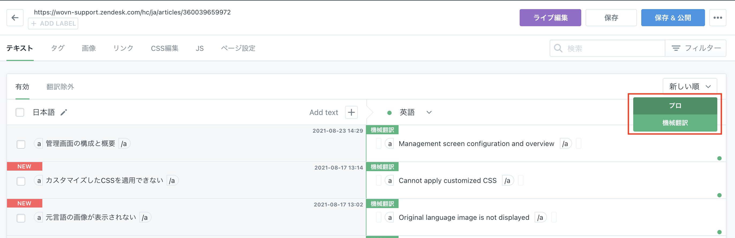
Task: Click the ADD LABEL button
Action: tap(53, 24)
